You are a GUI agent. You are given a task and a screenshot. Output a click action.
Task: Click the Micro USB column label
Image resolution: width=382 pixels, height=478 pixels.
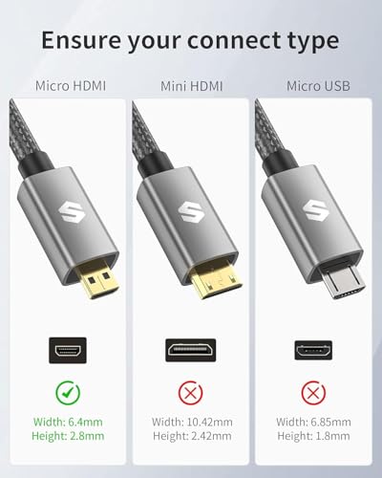pyautogui.click(x=318, y=86)
